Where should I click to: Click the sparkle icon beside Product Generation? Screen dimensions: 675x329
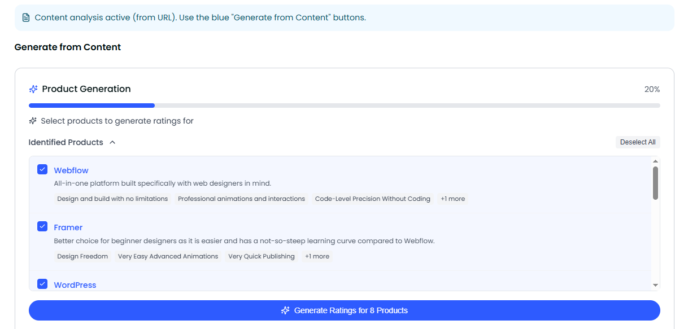[x=33, y=89]
